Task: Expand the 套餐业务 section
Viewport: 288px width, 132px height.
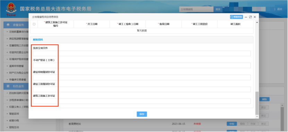Action: point(16,25)
